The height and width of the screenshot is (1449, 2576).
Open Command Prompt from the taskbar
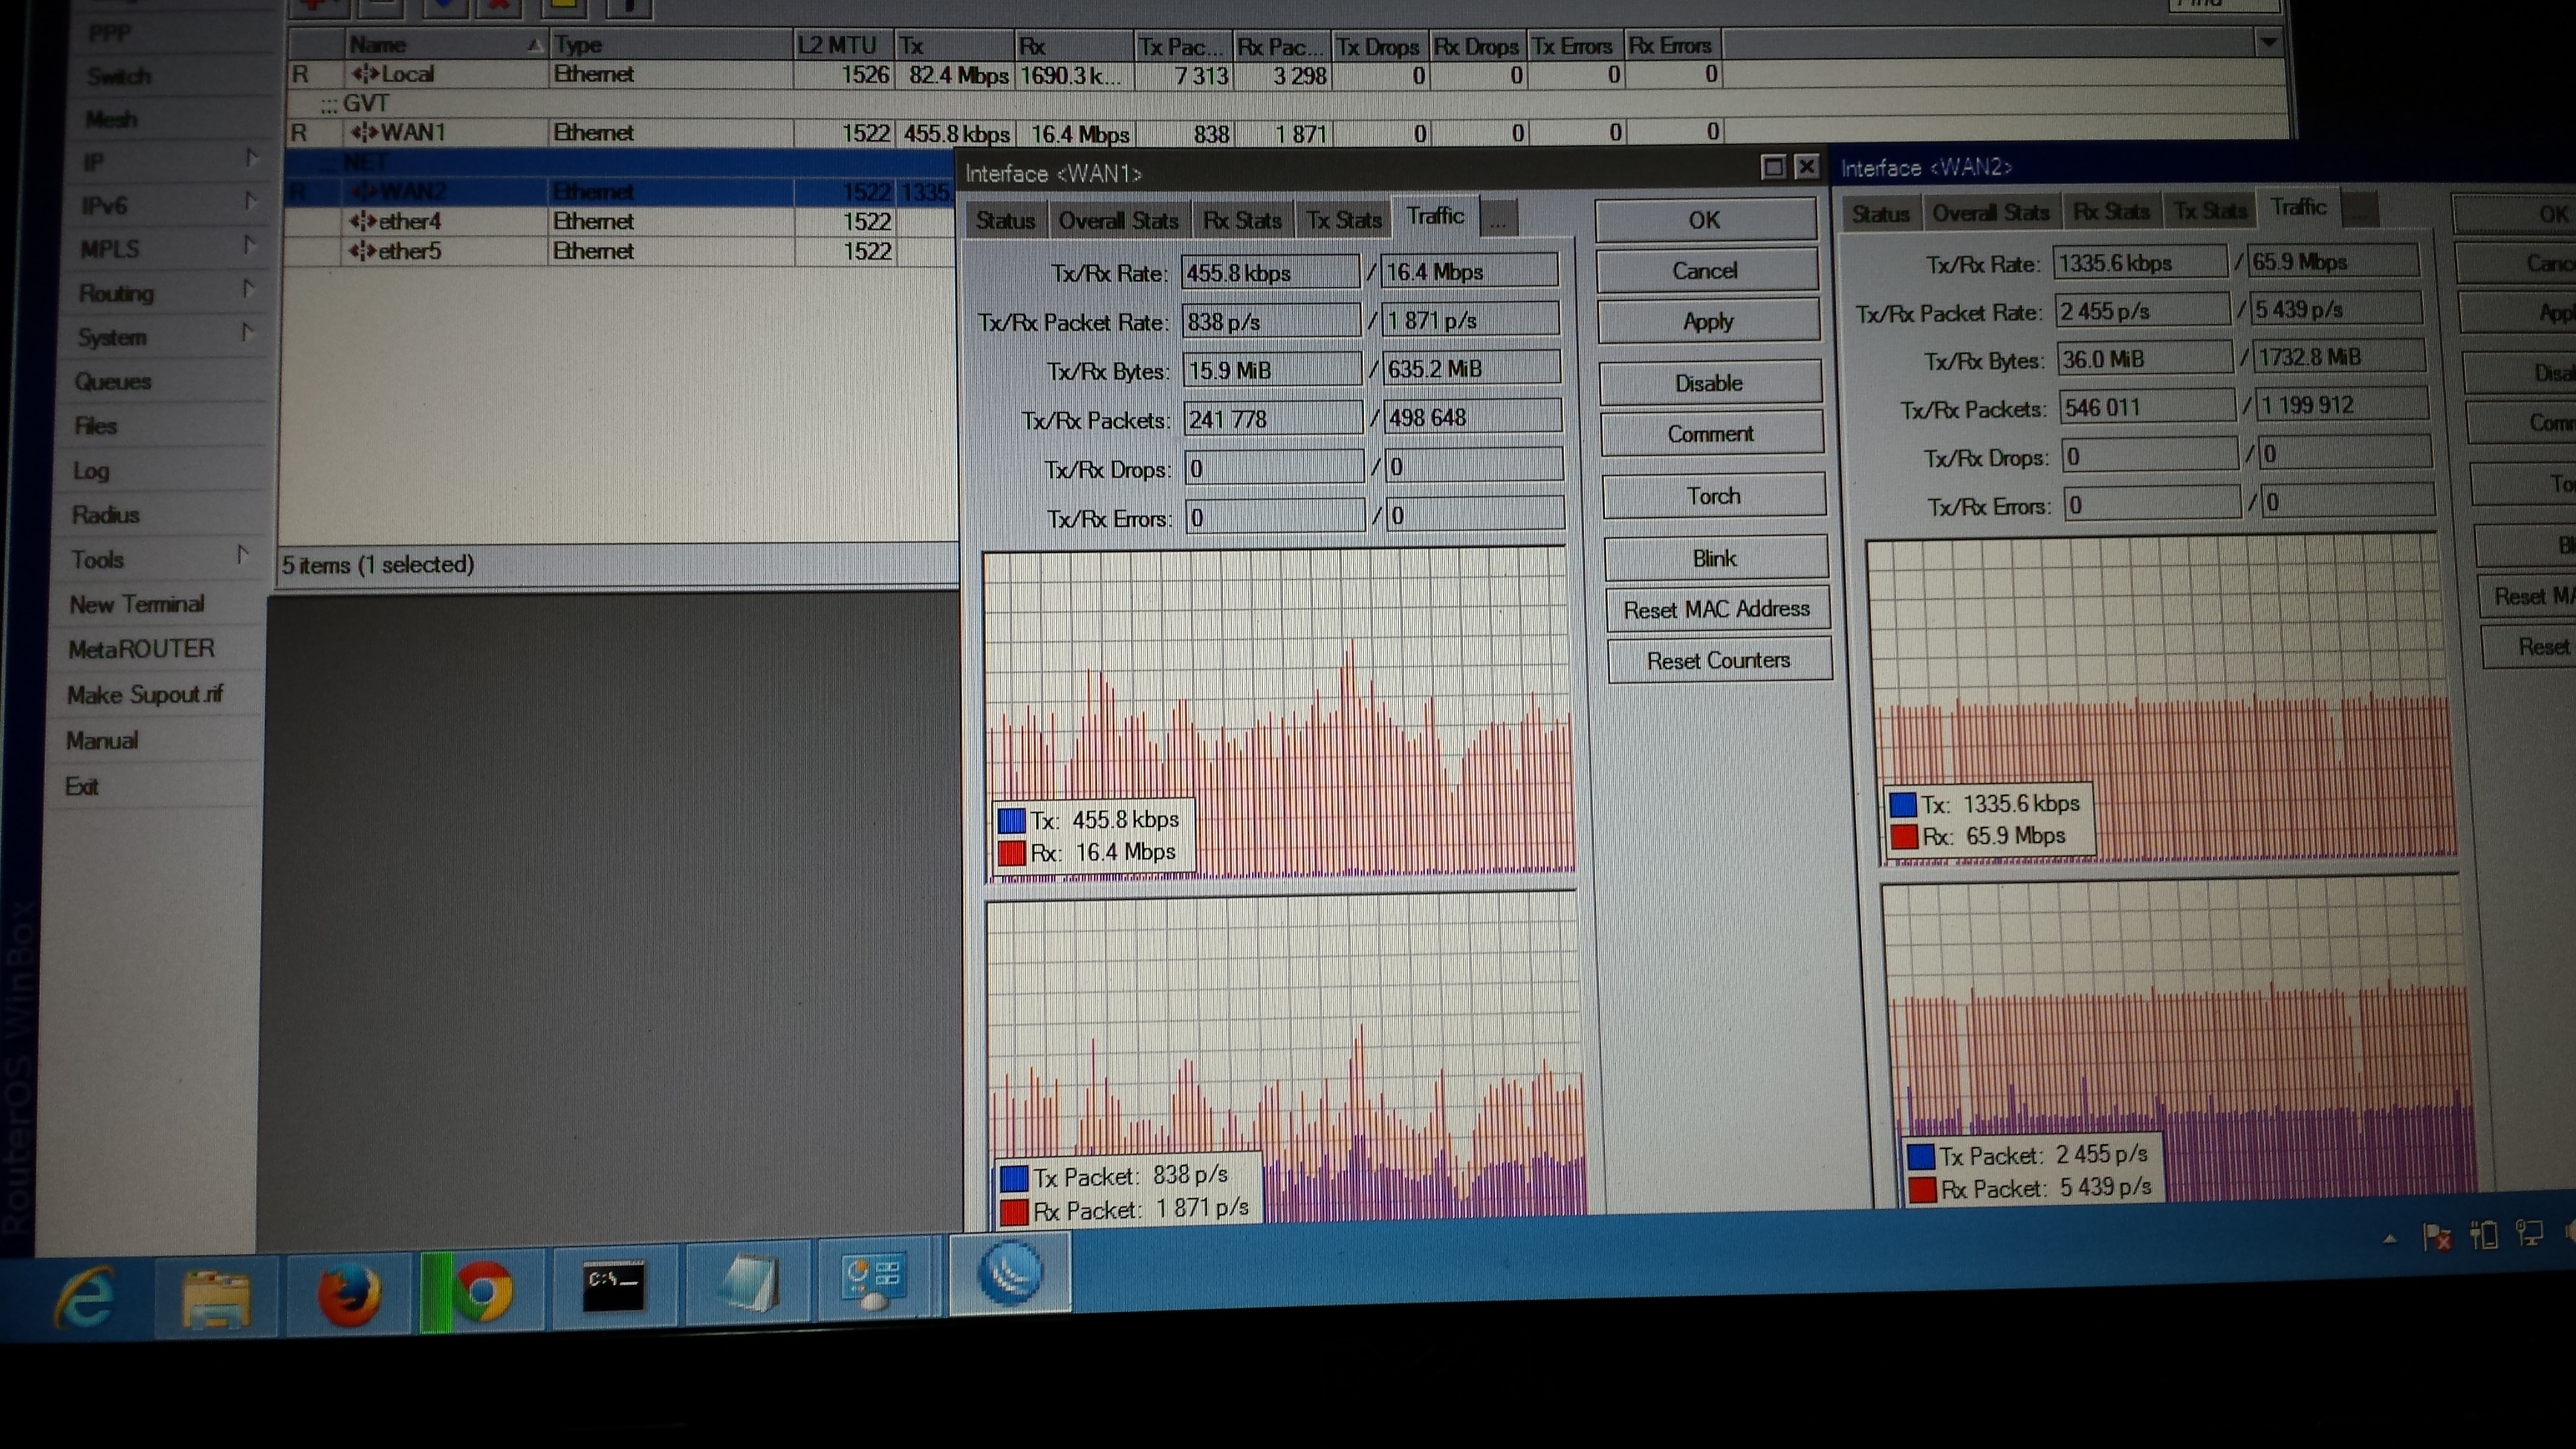click(613, 1286)
